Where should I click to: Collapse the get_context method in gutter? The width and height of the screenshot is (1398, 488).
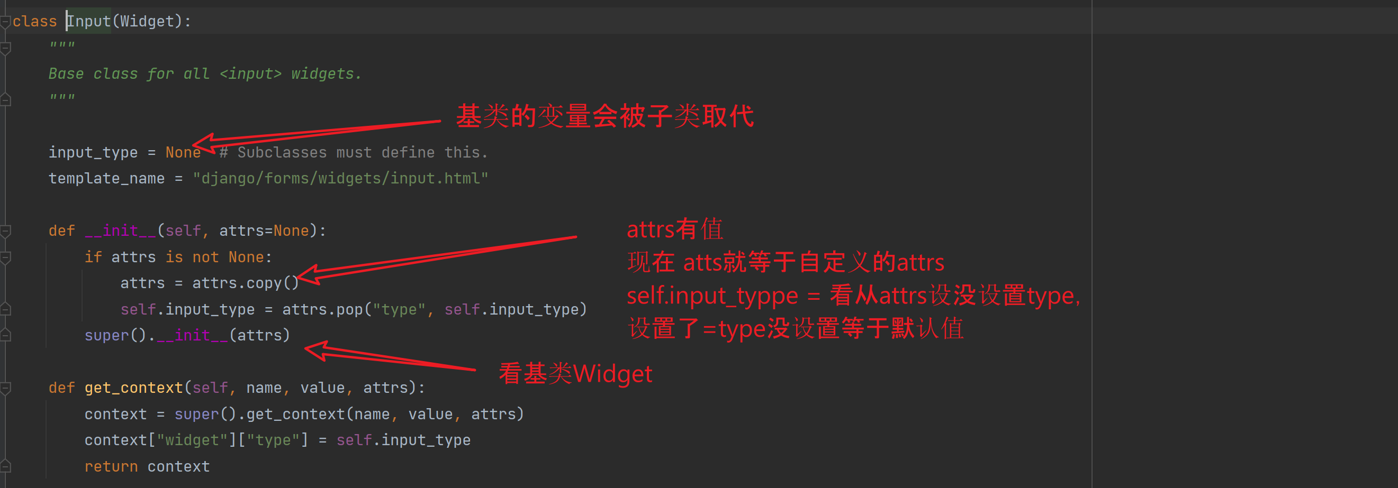click(x=5, y=388)
